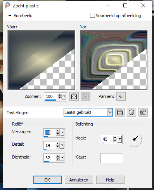Increase the Detail value by one step
This screenshot has height=190, width=154.
[58, 144]
